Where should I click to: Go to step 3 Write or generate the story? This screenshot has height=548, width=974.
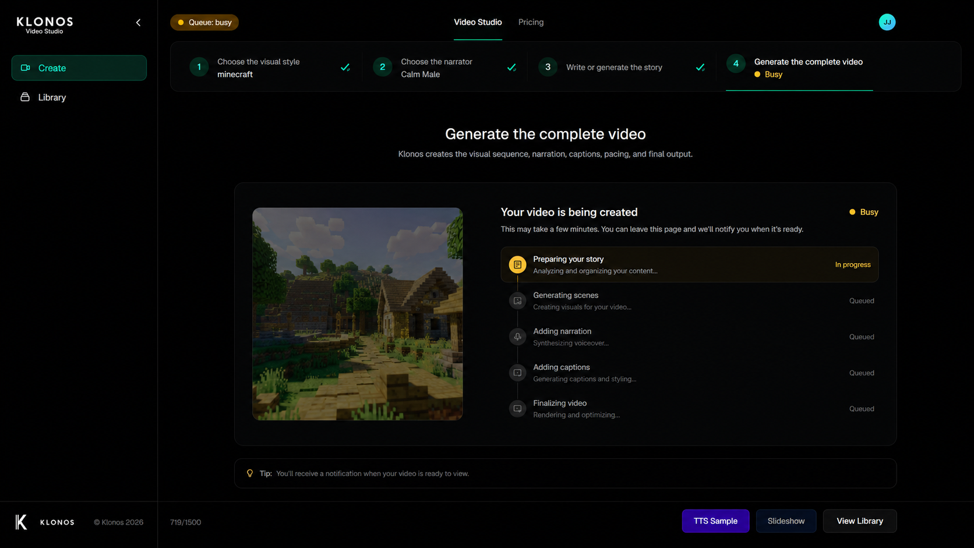[622, 68]
